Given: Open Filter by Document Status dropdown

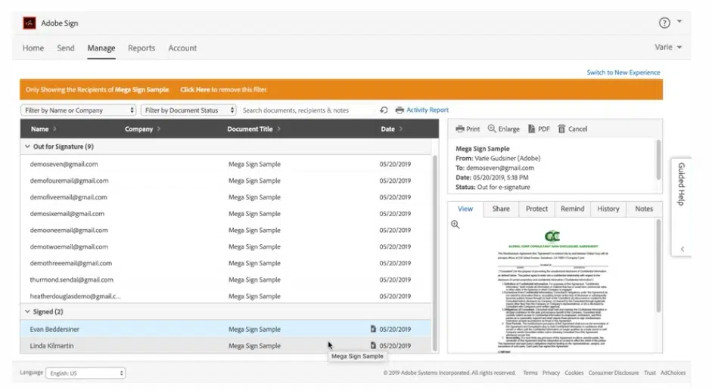Looking at the screenshot, I should pos(188,110).
